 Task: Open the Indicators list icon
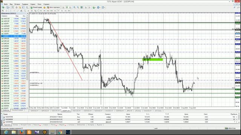coord(94,7)
